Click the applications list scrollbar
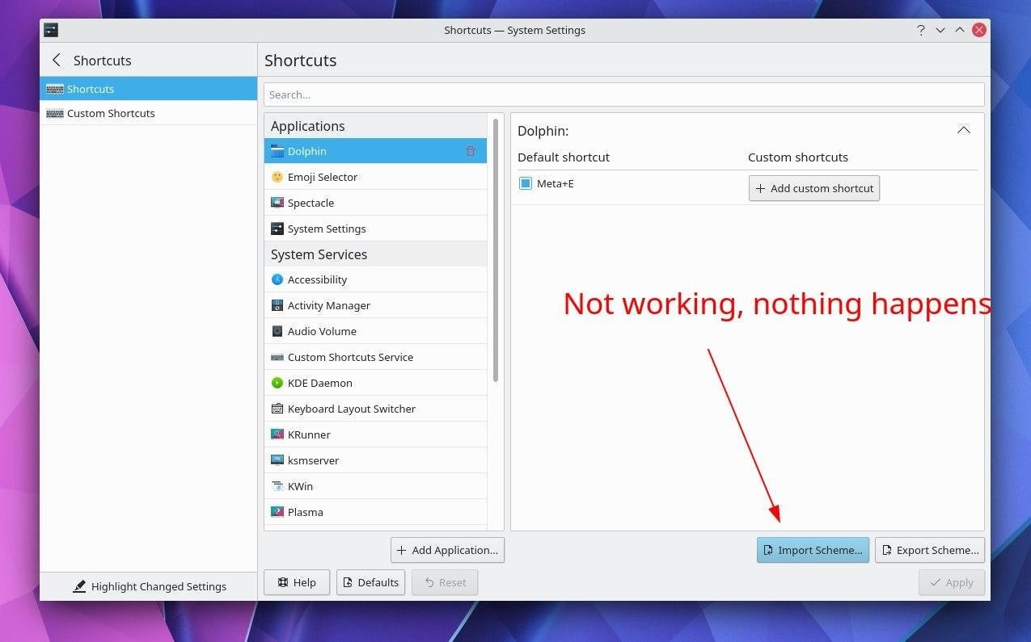 pos(496,250)
